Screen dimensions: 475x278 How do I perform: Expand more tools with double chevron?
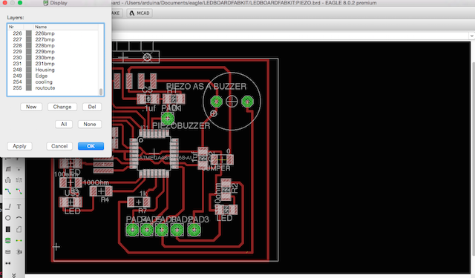coord(13,275)
